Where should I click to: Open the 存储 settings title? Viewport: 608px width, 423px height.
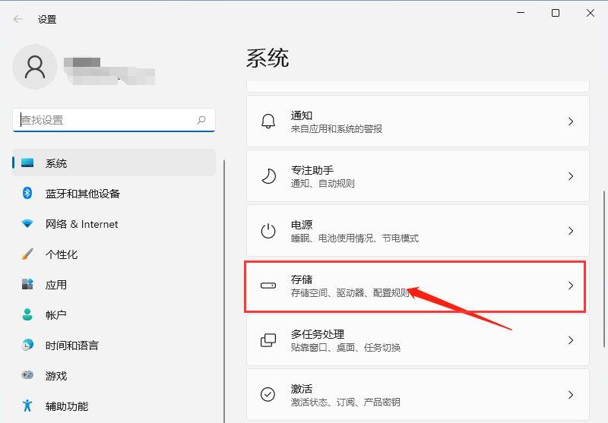click(302, 279)
